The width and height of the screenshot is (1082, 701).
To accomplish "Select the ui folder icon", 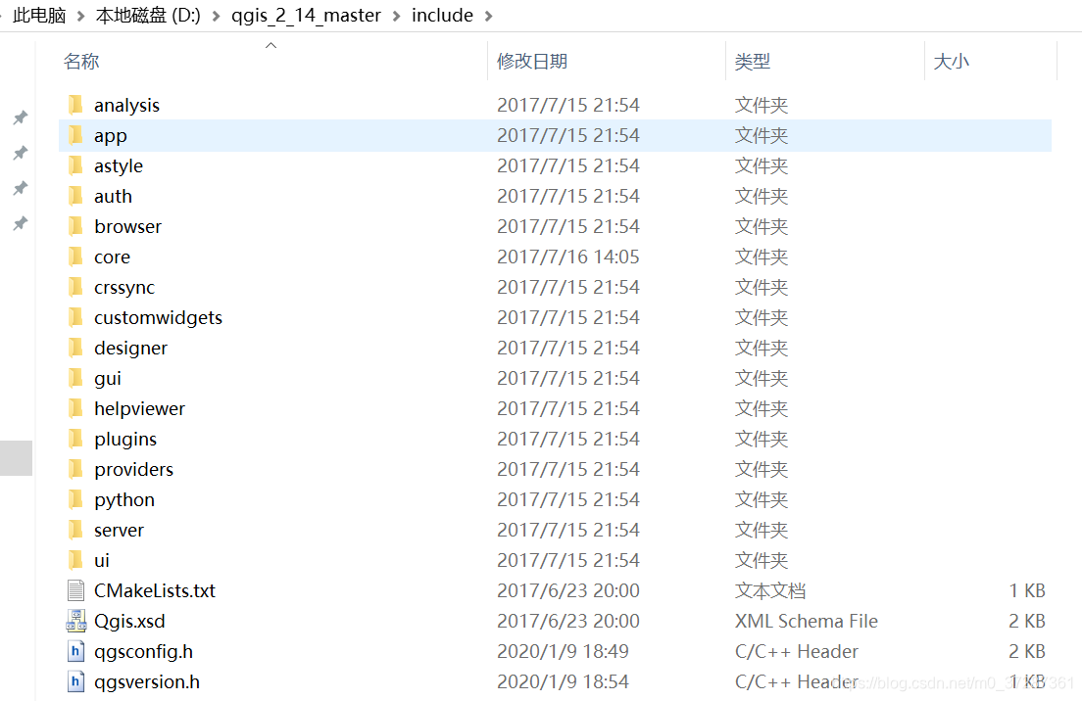I will [x=75, y=560].
